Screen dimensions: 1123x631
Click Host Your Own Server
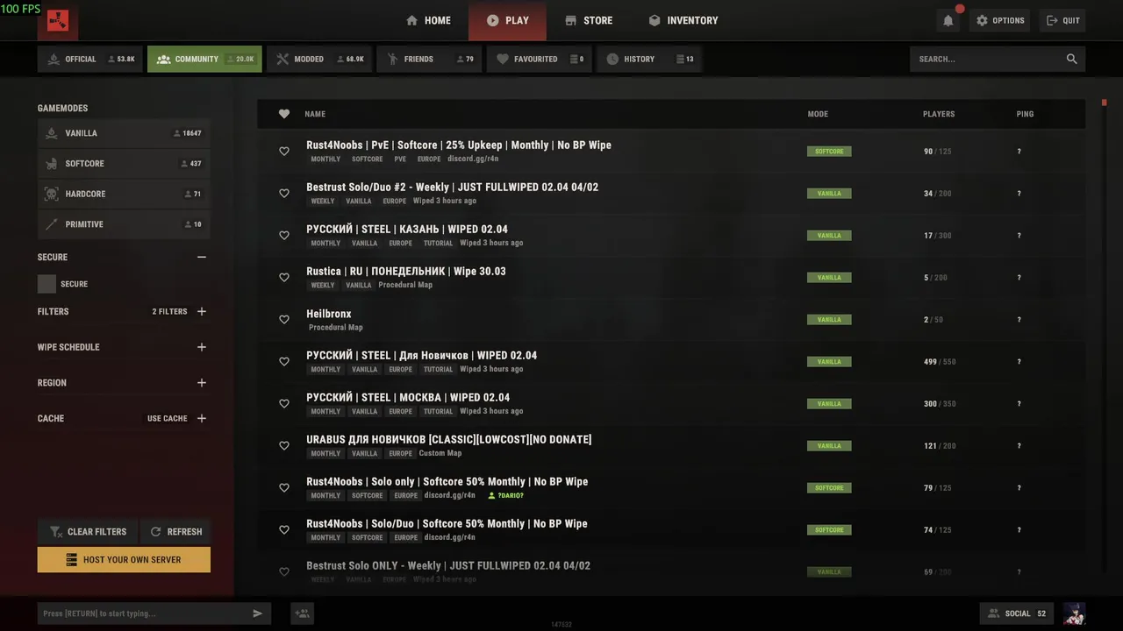point(124,559)
